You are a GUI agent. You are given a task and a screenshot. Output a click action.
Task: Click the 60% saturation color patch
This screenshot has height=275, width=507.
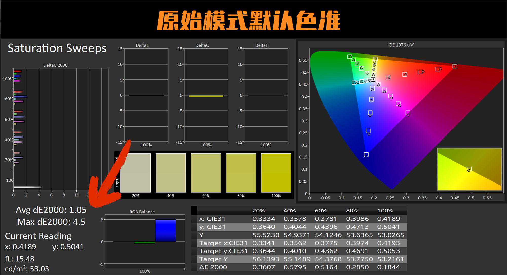(x=206, y=173)
